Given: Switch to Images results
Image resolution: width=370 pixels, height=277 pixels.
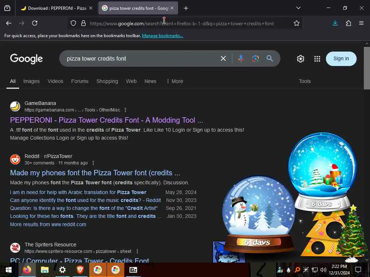Looking at the screenshot, I should pos(31,81).
